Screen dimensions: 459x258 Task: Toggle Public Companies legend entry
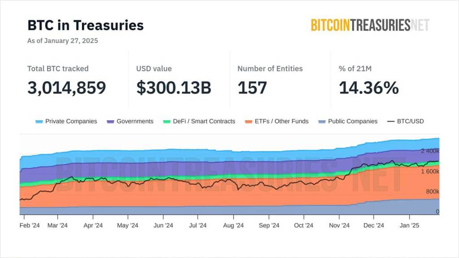click(352, 121)
